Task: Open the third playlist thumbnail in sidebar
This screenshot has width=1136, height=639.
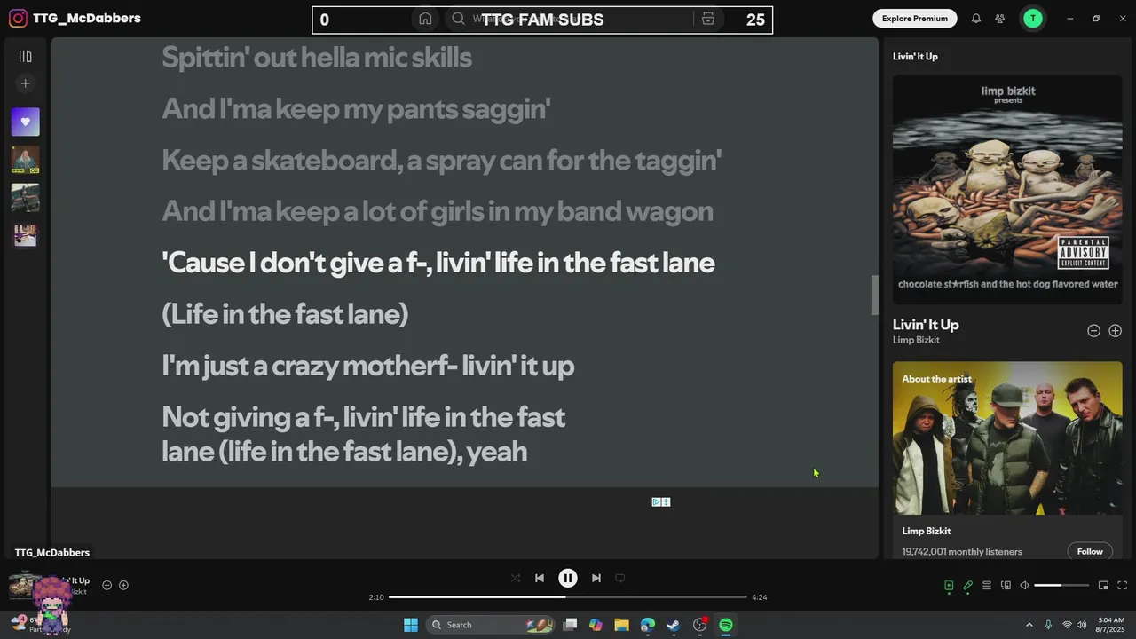Action: coord(25,197)
